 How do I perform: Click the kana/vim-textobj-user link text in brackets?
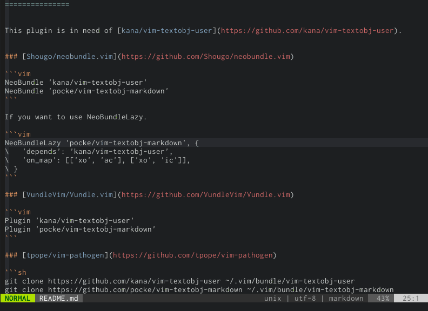(x=166, y=31)
